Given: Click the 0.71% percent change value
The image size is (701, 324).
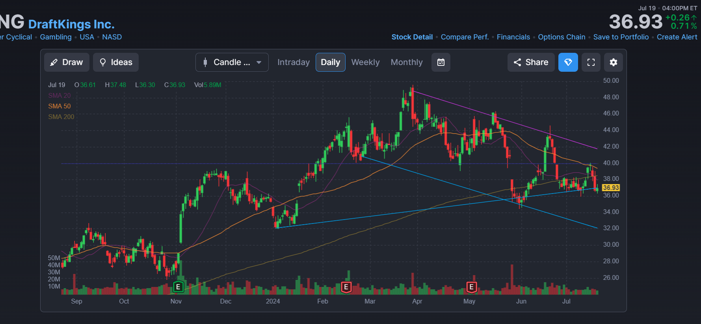Looking at the screenshot, I should [x=684, y=26].
